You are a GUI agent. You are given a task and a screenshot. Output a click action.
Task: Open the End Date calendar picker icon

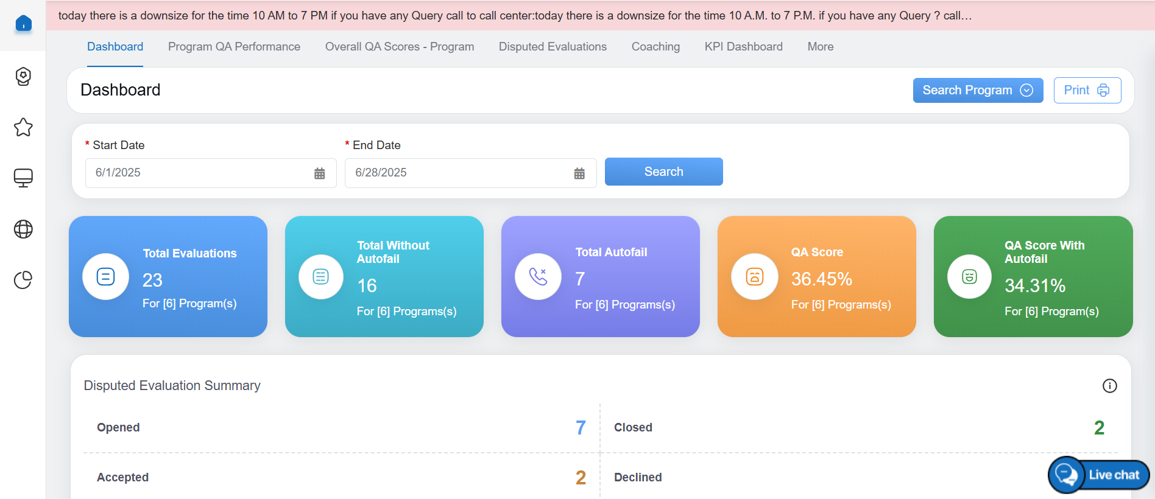click(x=579, y=173)
